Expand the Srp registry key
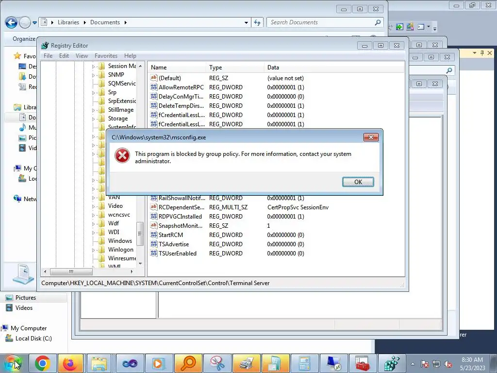The height and width of the screenshot is (373, 497). click(x=93, y=93)
